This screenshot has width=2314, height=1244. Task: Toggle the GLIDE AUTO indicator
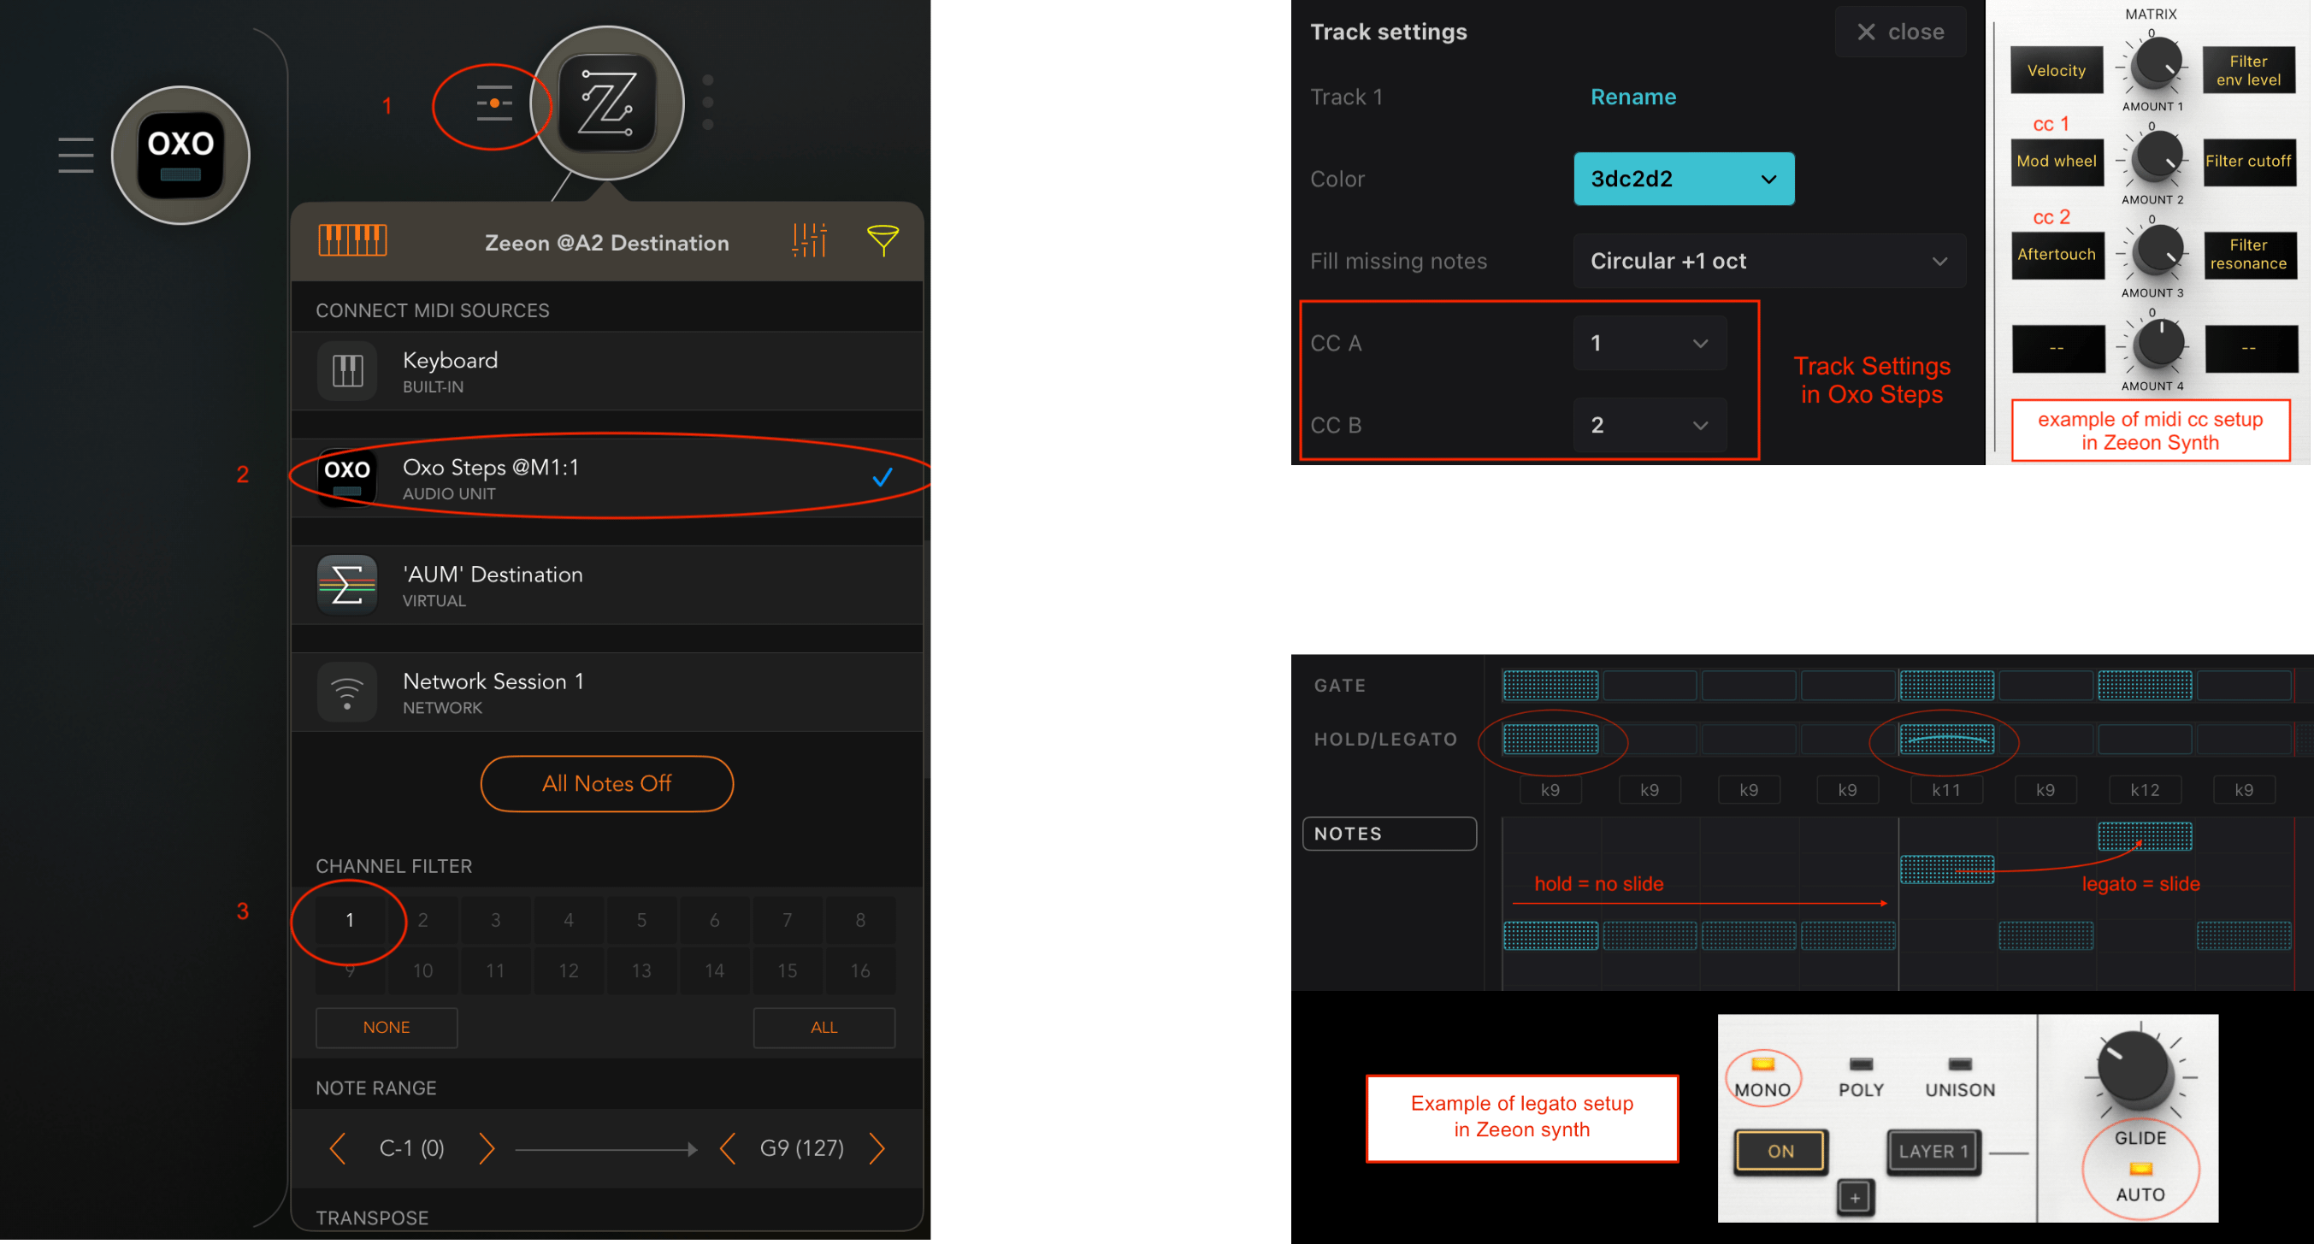pyautogui.click(x=2140, y=1170)
